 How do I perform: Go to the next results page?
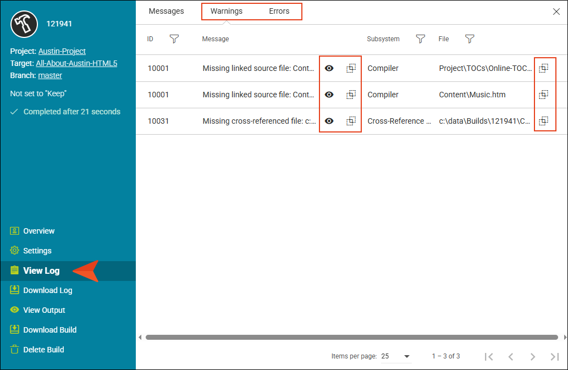pos(532,357)
